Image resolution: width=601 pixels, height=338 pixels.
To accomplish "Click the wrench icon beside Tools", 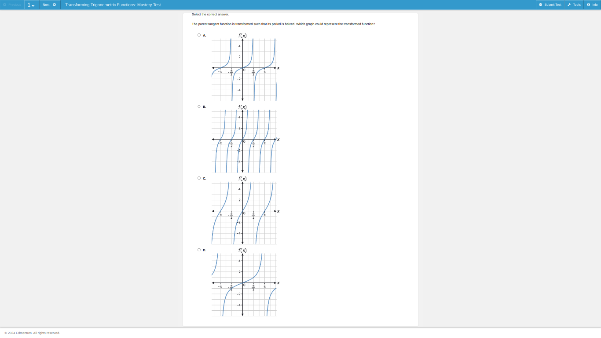I will pyautogui.click(x=569, y=5).
